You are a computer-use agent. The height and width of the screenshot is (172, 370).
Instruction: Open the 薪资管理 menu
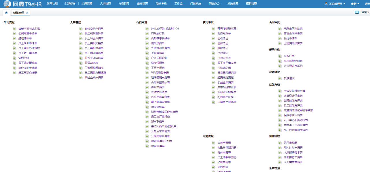coord(142,4)
